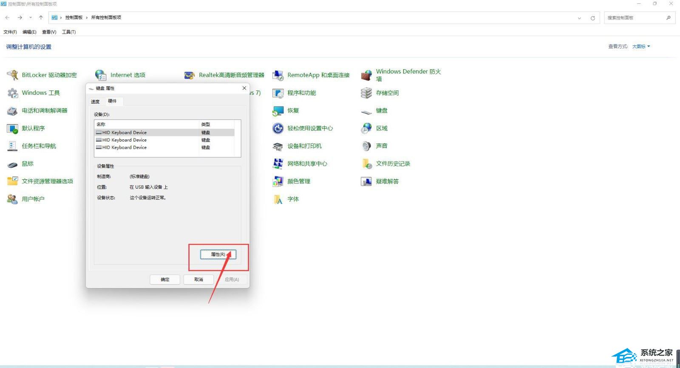Open the 程序和功能 icon
Viewport: 680px width, 368px height.
point(278,93)
